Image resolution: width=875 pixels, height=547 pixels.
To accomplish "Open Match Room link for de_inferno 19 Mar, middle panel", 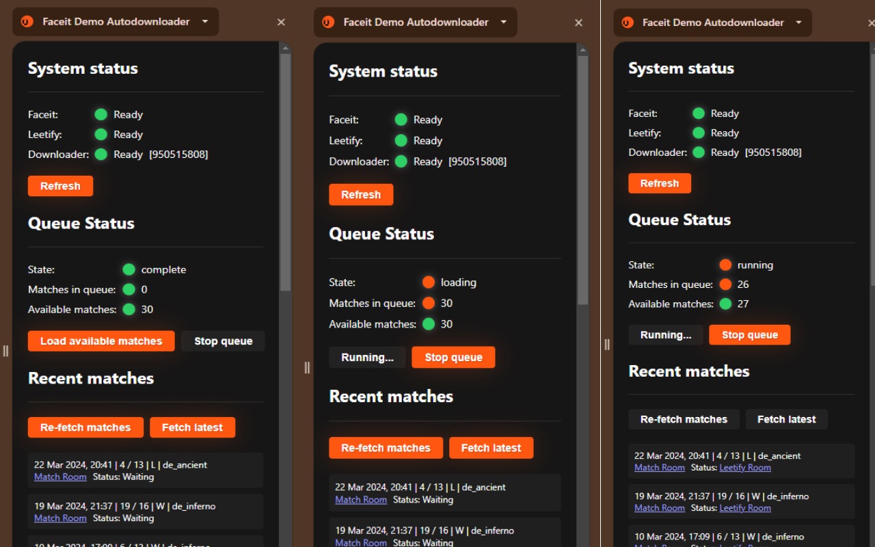I will (361, 542).
